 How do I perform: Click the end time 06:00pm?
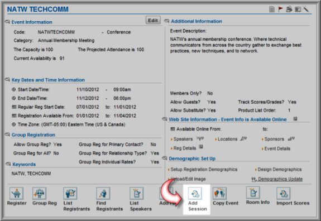coord(122,98)
